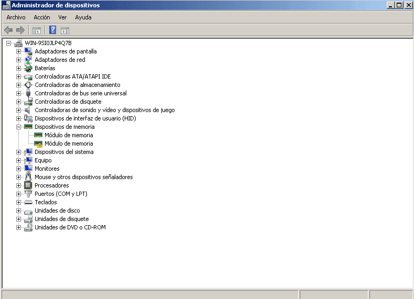Select the first Módulo de memoria label
414x299 pixels.
click(69, 135)
